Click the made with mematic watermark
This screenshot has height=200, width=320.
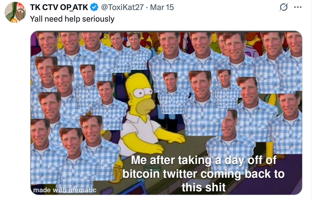64,190
